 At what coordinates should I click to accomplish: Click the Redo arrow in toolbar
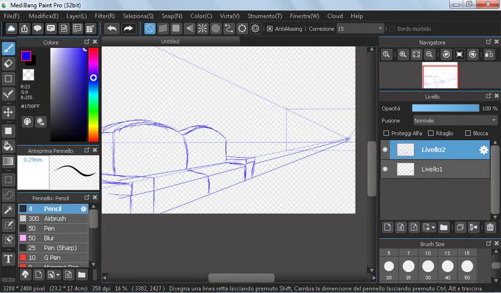128,29
